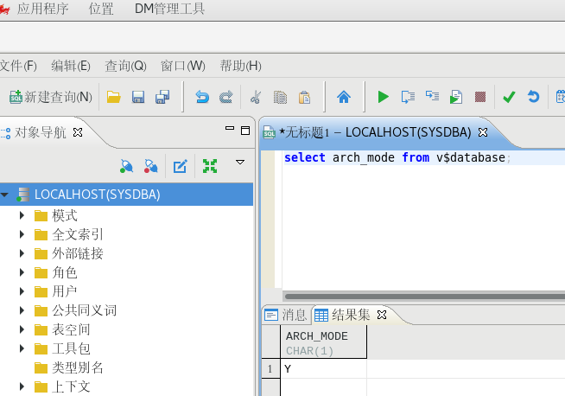Click the ARCH_MODE column header

point(324,342)
